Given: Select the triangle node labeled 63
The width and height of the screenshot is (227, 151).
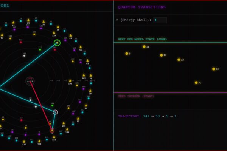Looking at the screenshot, I should pos(87,60).
